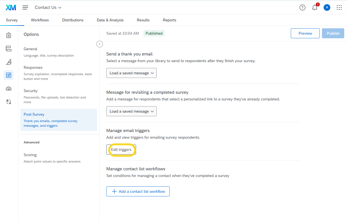Select the Security options section
The width and height of the screenshot is (347, 223).
pos(31,91)
